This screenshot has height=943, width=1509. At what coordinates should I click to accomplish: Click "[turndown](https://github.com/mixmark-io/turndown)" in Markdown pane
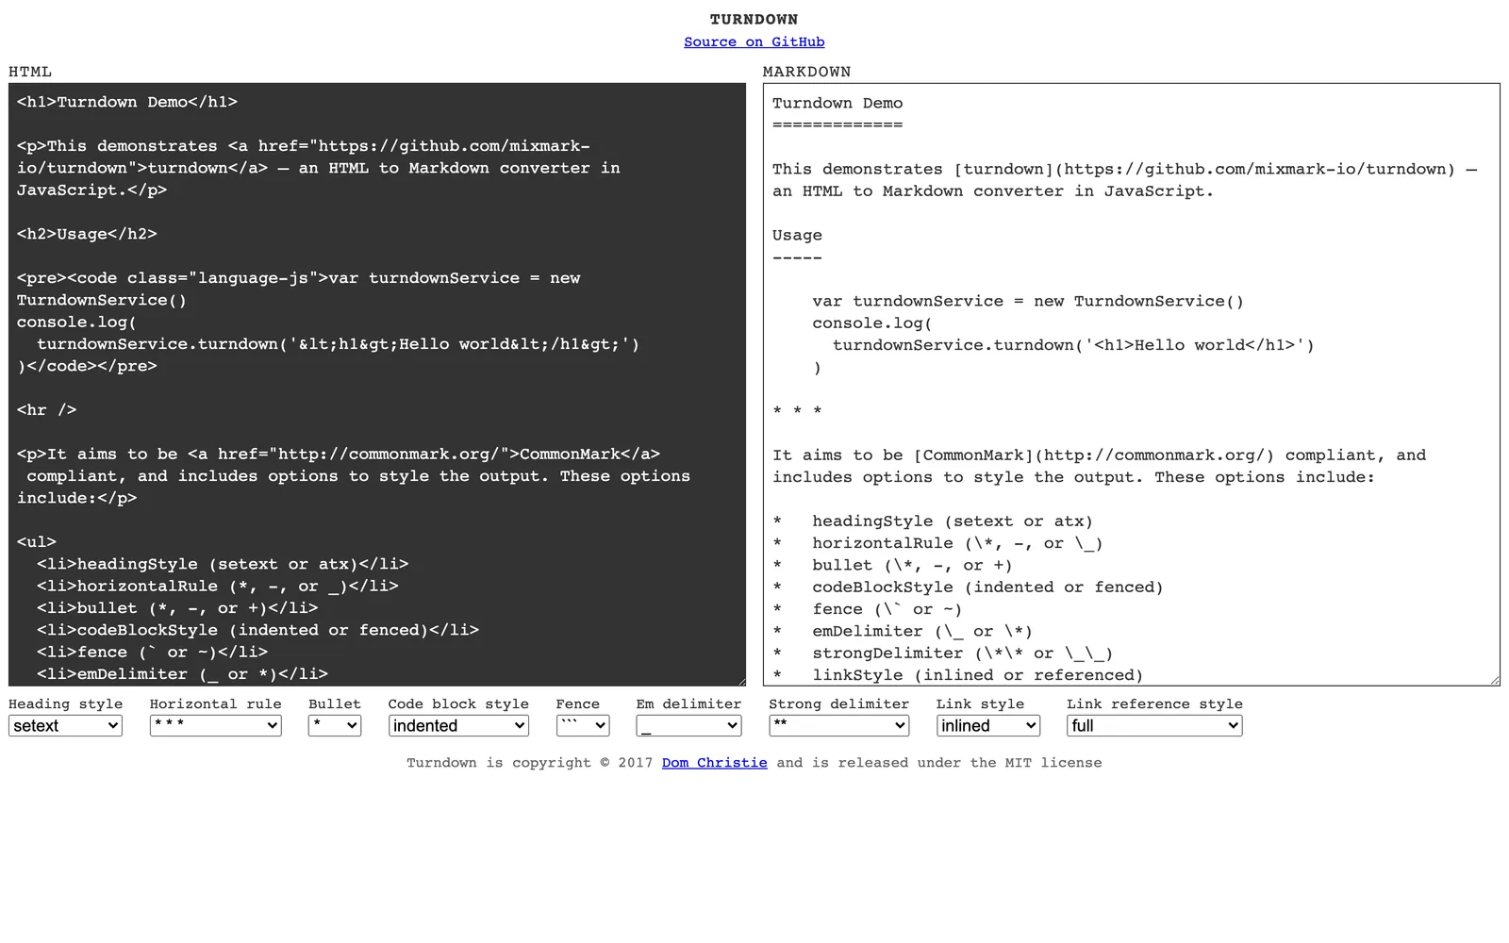[1204, 169]
